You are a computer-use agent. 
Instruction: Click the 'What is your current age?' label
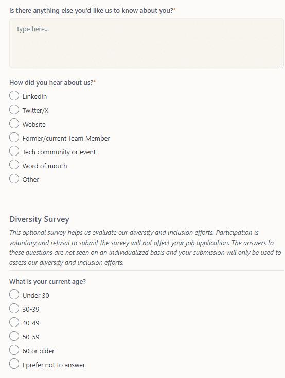tap(47, 282)
